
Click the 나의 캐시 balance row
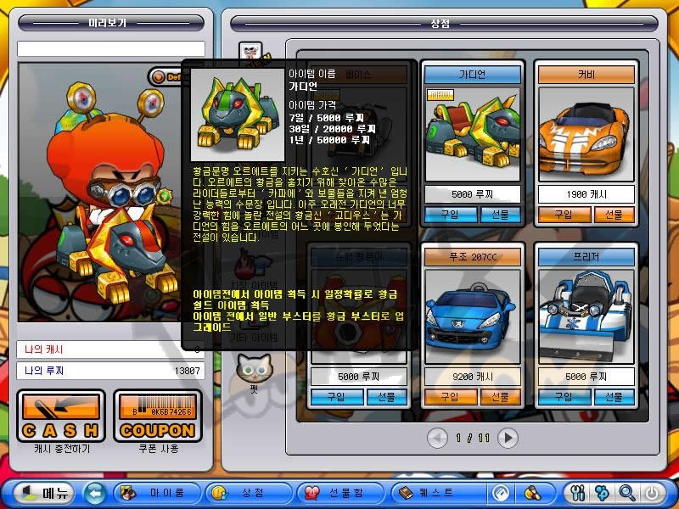[110, 350]
